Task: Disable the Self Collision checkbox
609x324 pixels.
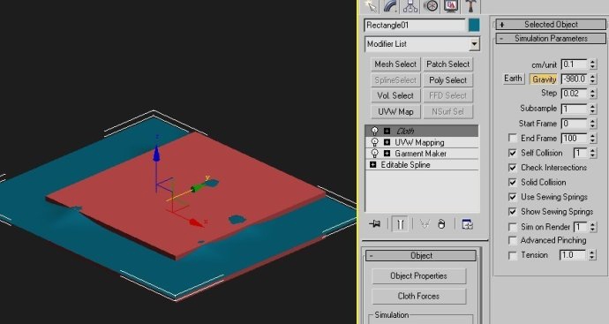Action: (513, 153)
